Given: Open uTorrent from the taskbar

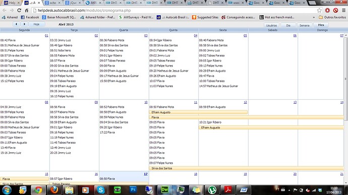Looking at the screenshot, I should pyautogui.click(x=212, y=190).
